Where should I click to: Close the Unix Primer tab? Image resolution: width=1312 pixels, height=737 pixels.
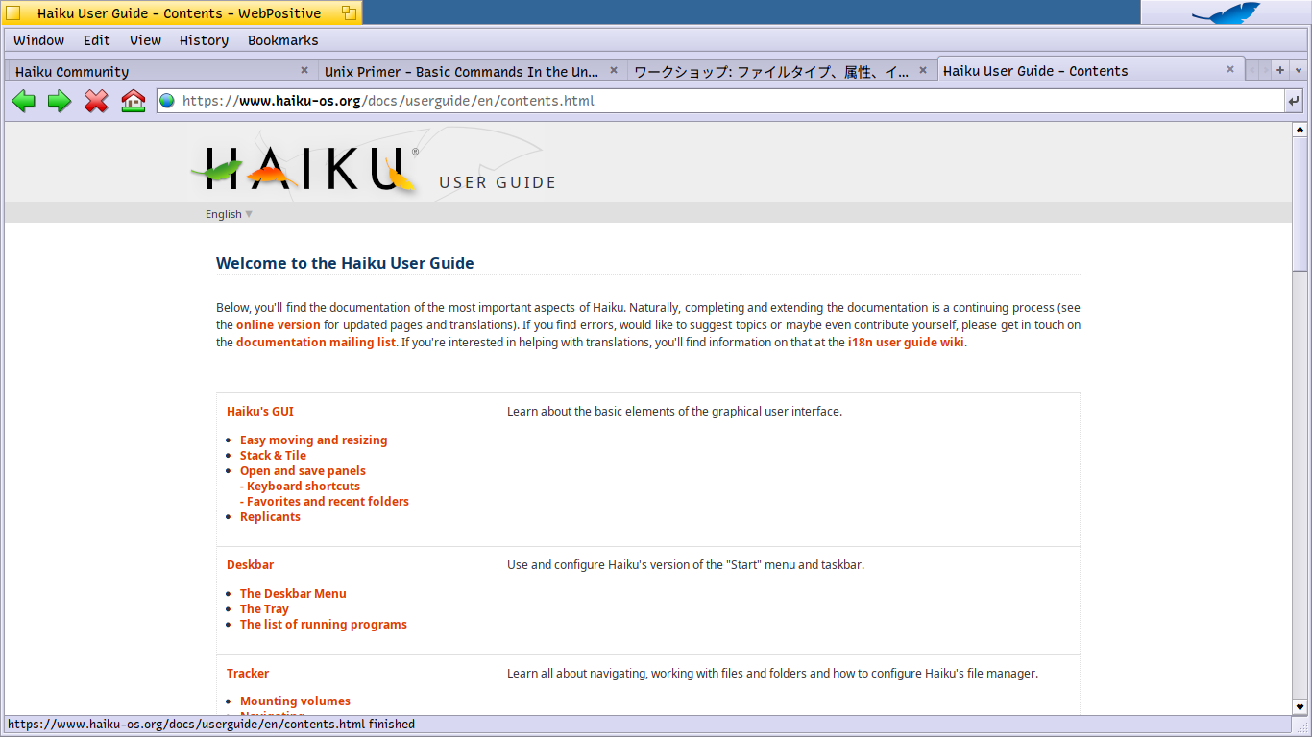[614, 70]
